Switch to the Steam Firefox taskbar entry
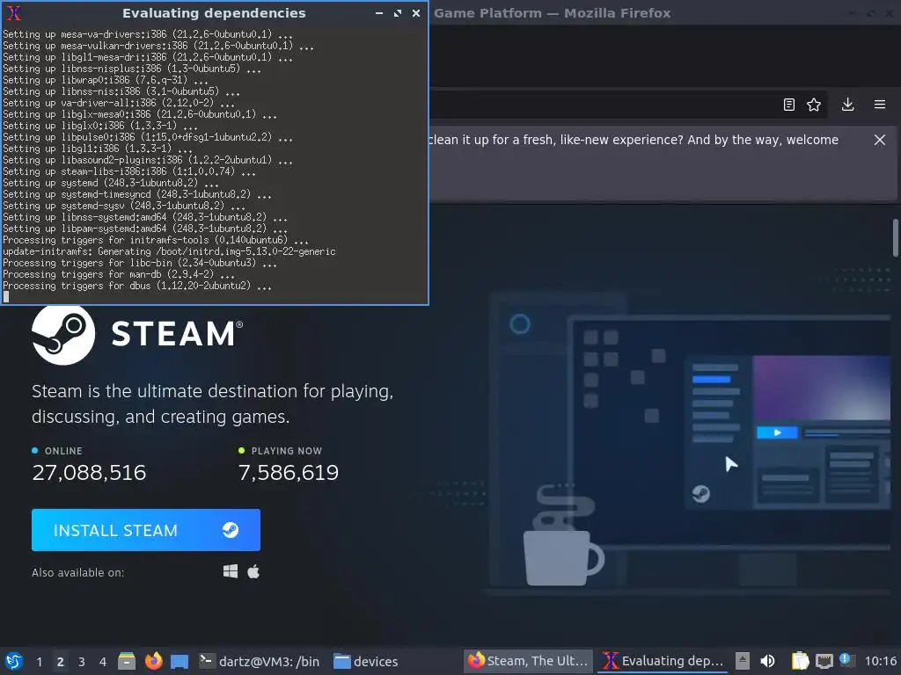Screen dimensions: 901x675 coord(528,661)
